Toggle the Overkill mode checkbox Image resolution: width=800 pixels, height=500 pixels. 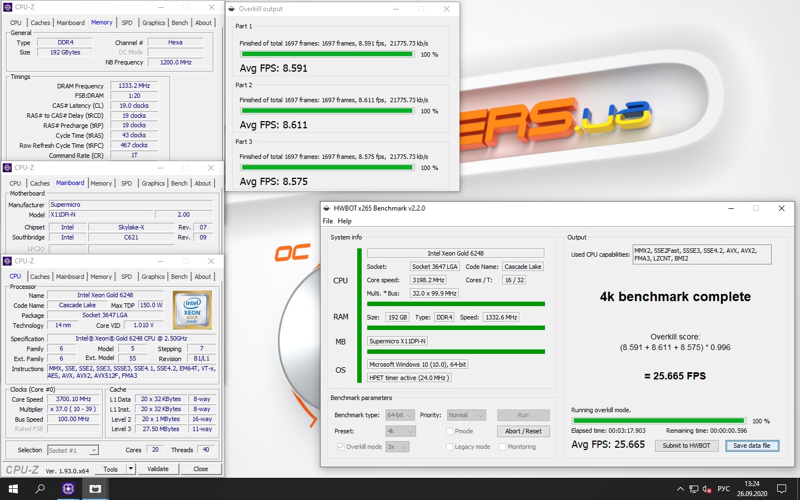tap(341, 447)
